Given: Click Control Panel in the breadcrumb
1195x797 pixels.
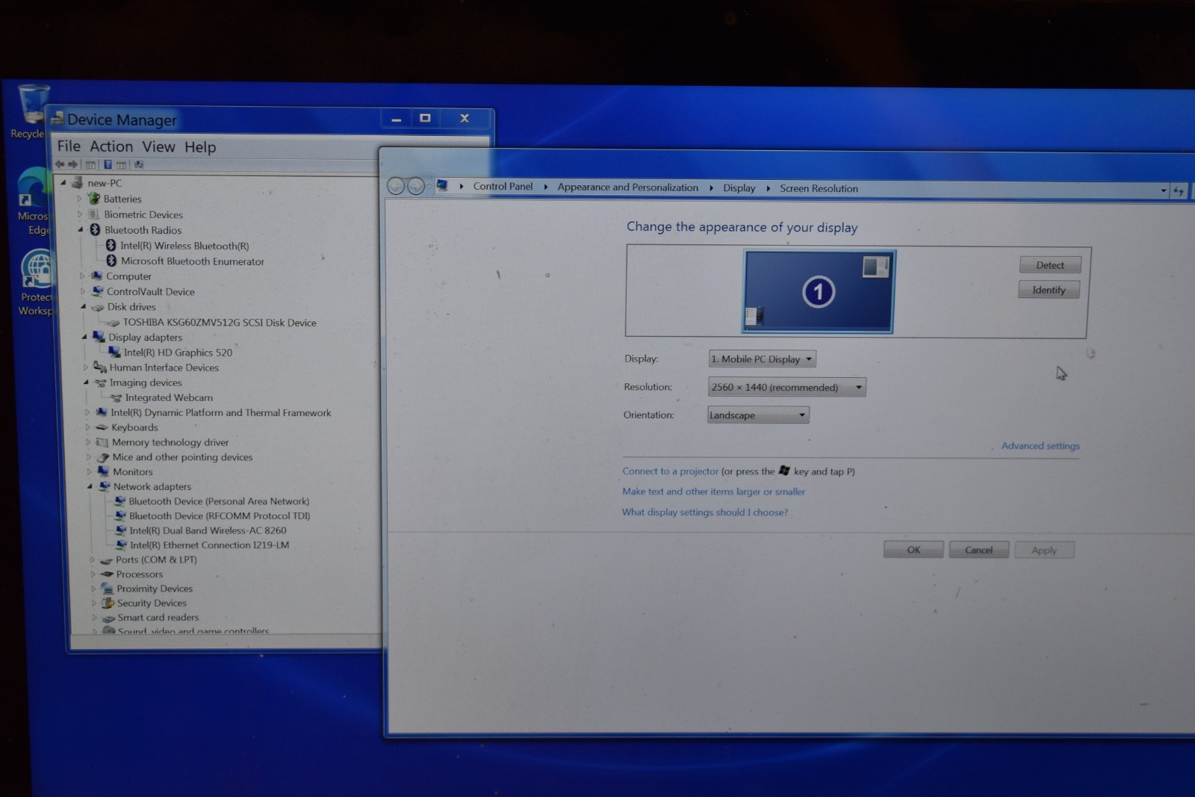Looking at the screenshot, I should coord(503,186).
